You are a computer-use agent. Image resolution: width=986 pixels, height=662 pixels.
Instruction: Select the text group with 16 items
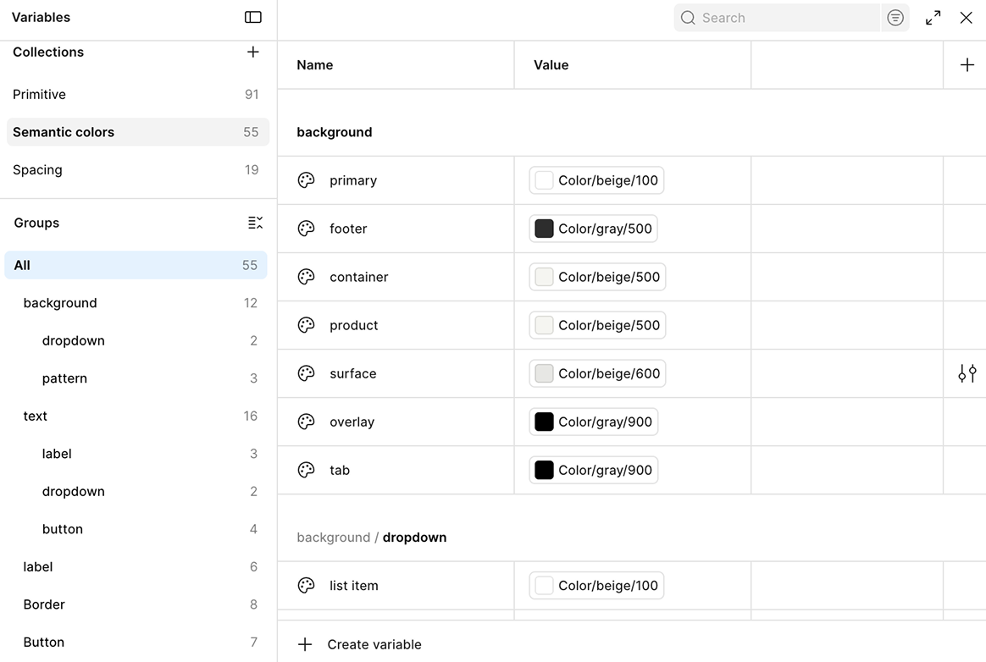136,417
